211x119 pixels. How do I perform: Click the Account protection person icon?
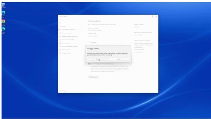pos(60,33)
